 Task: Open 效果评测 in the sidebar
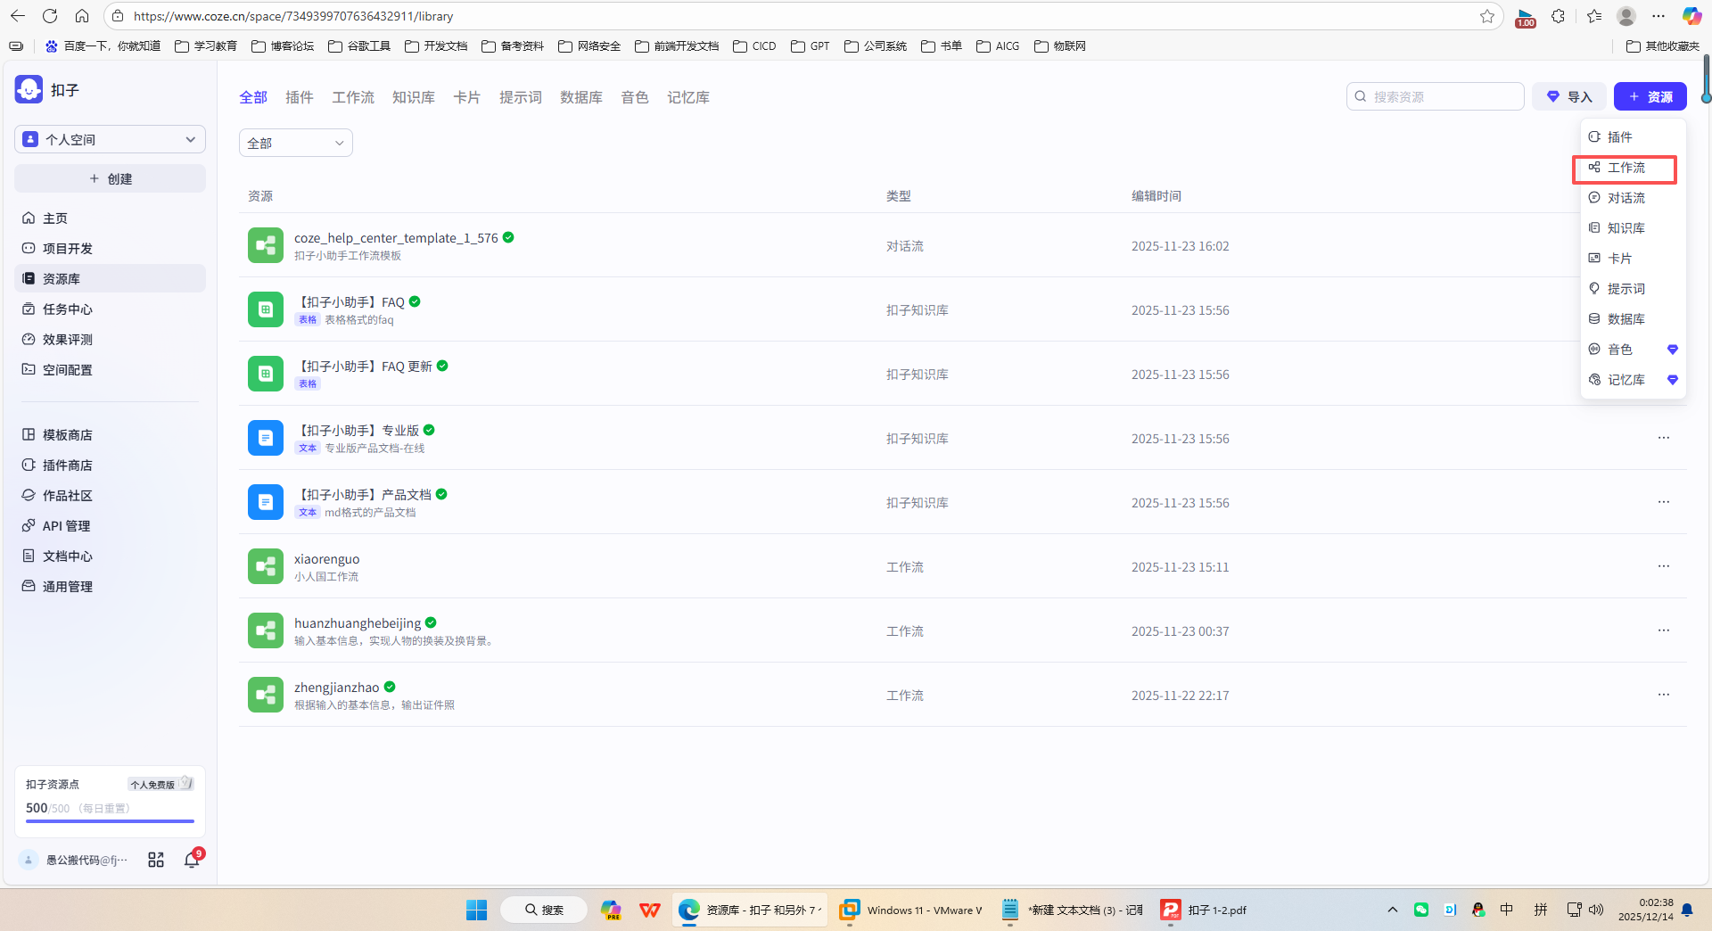click(110, 340)
